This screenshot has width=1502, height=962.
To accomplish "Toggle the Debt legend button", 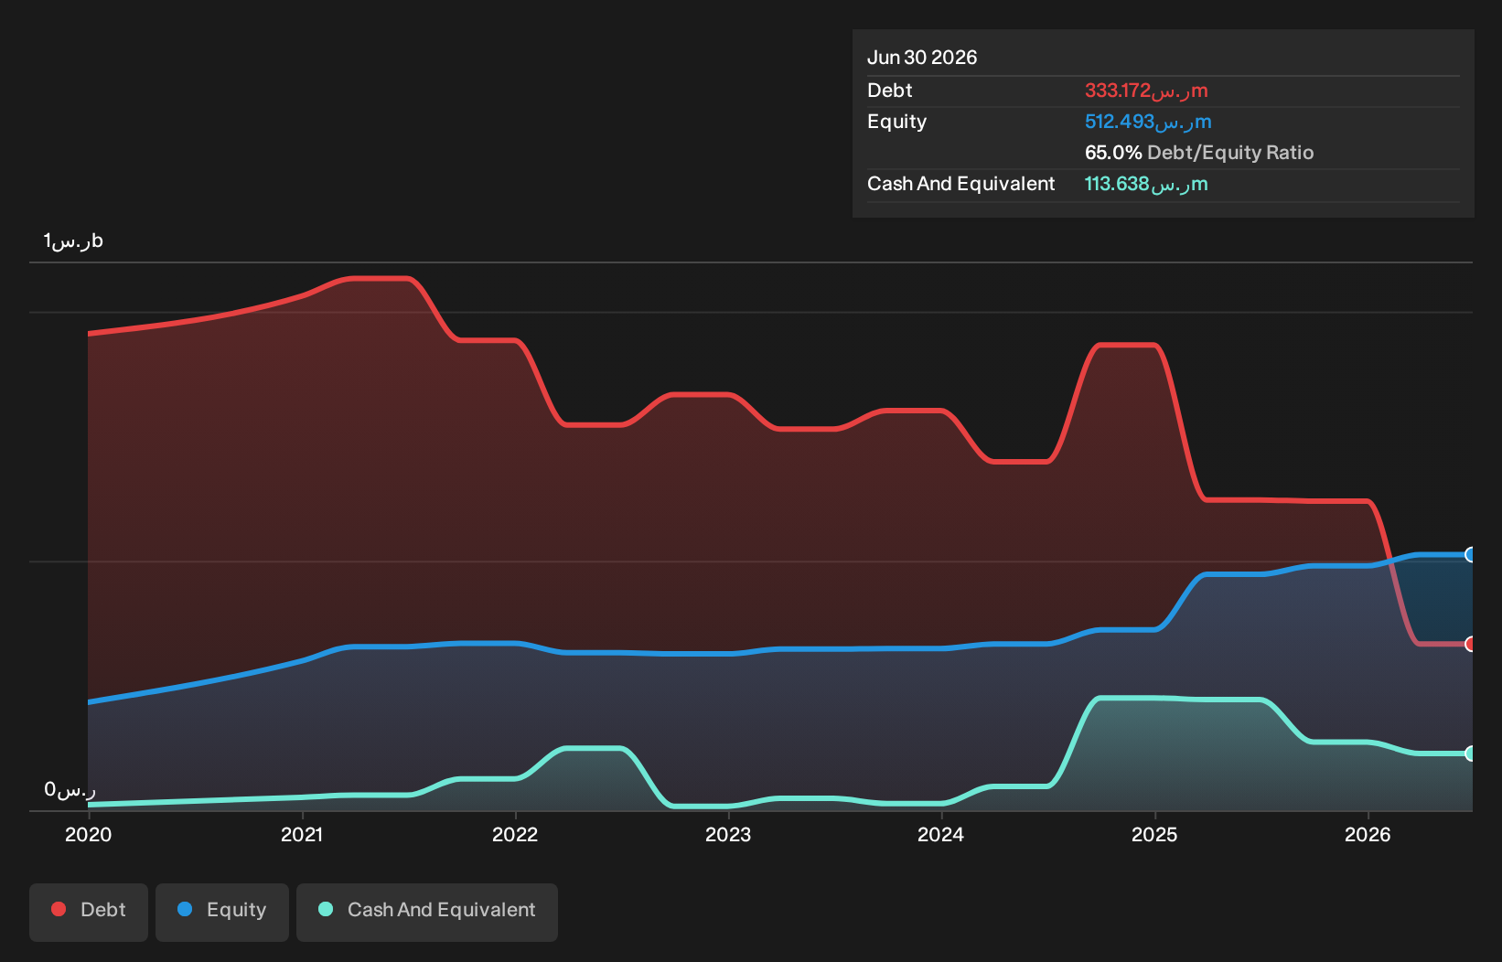I will click(x=89, y=912).
